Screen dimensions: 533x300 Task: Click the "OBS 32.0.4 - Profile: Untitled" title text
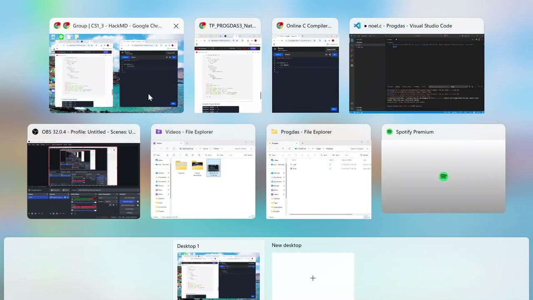point(89,132)
